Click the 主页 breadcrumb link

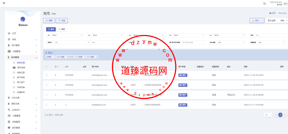tap(274, 13)
